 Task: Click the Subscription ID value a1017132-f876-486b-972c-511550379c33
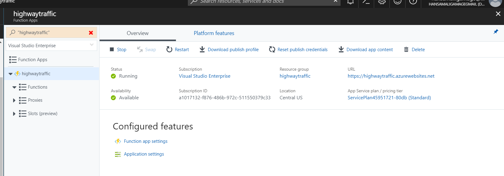(x=225, y=98)
